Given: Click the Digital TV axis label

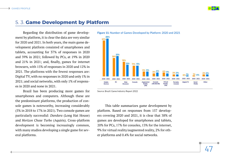Looking at the screenshot, I should pyautogui.click(x=186, y=82).
